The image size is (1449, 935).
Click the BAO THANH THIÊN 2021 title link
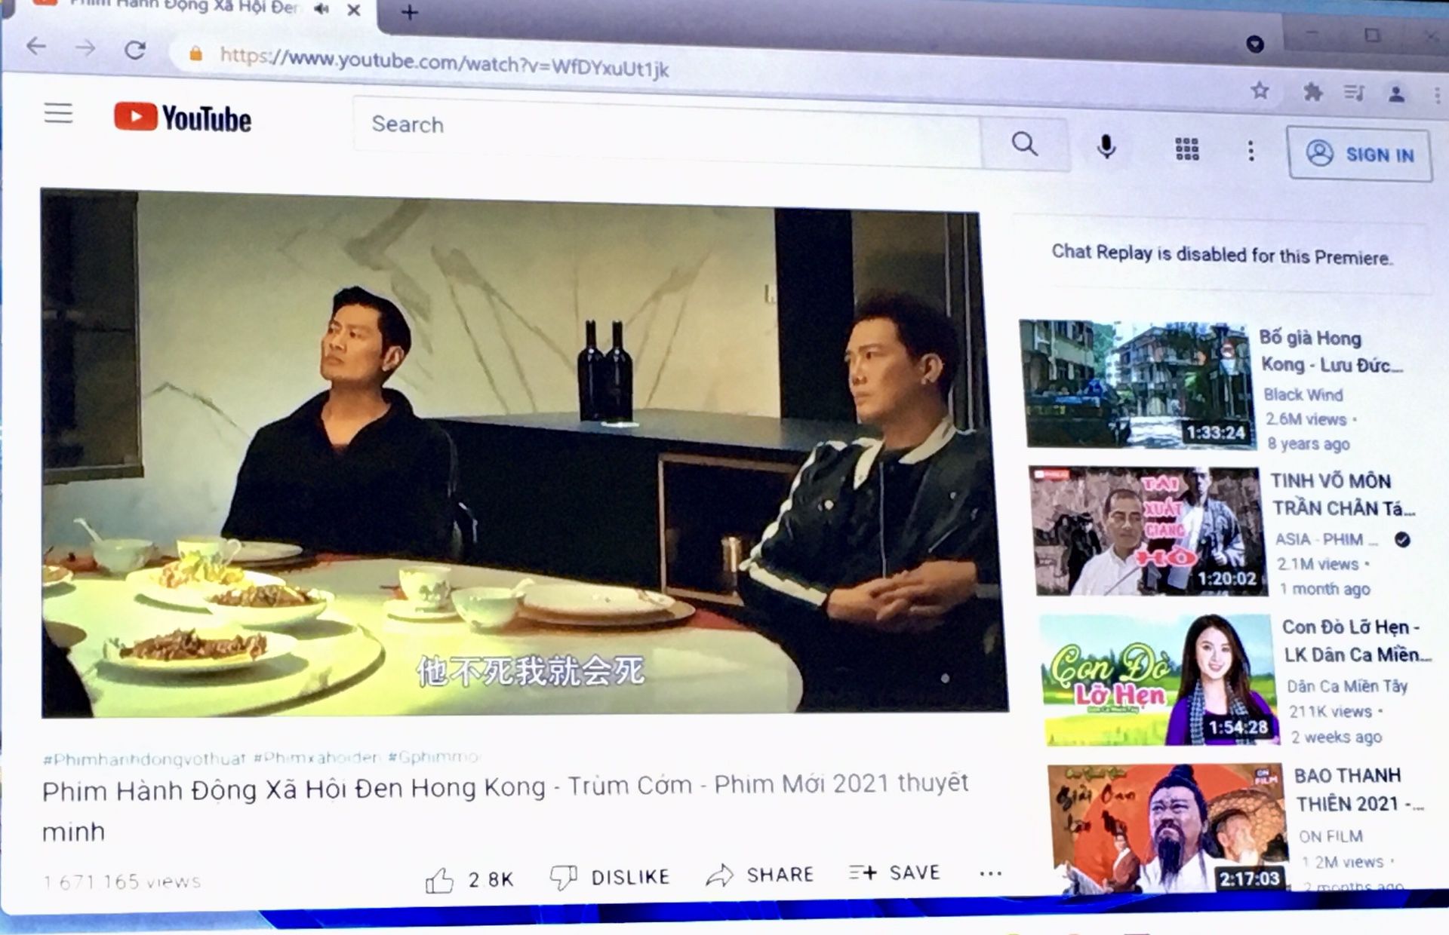coord(1358,789)
